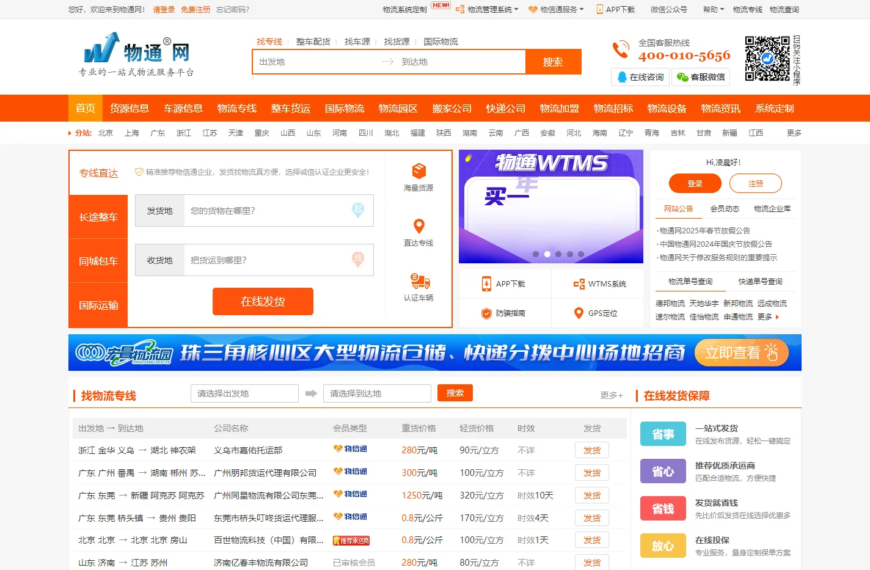Switch to 国际物流 search tab
Viewport: 870px width, 570px height.
[441, 42]
